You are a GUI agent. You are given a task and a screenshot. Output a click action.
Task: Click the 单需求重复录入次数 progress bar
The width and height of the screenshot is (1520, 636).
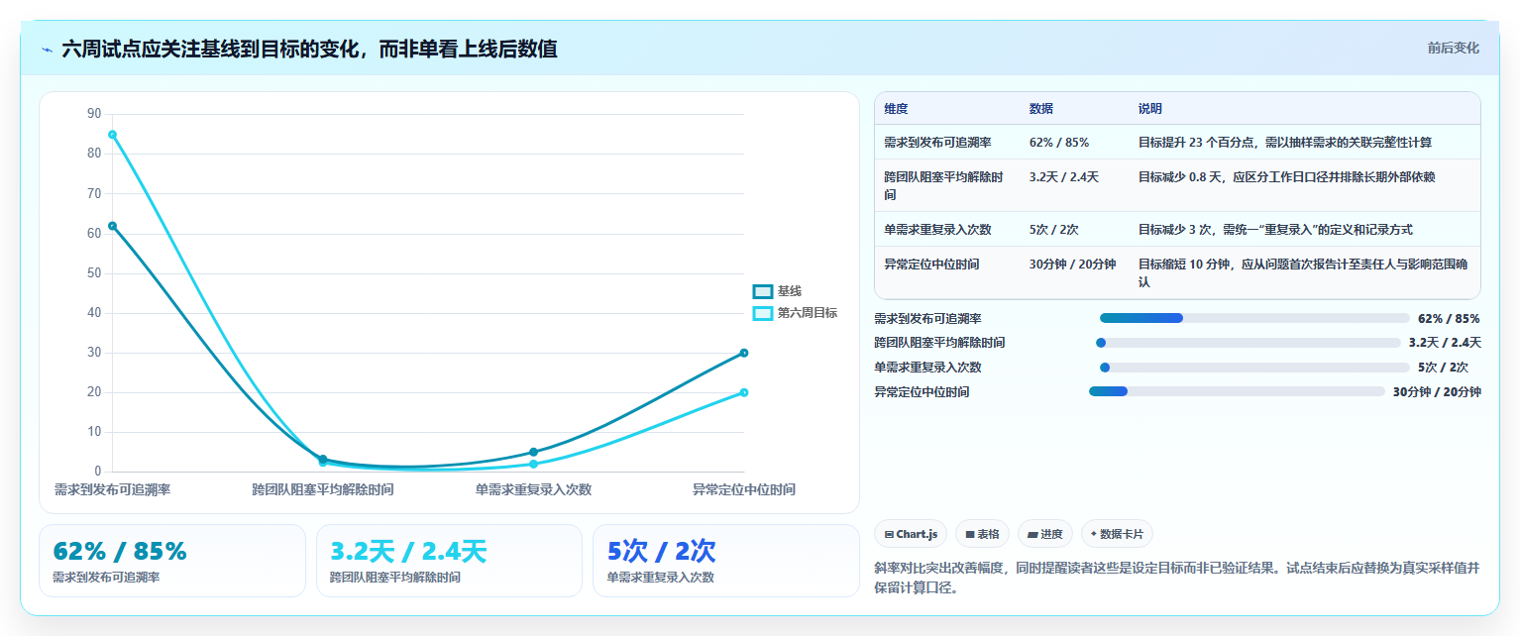click(1254, 368)
